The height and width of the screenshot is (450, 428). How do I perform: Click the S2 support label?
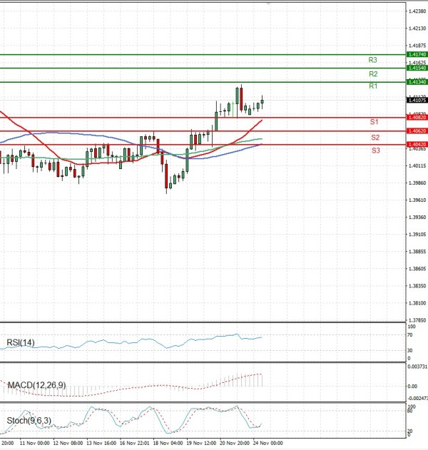pyautogui.click(x=374, y=137)
